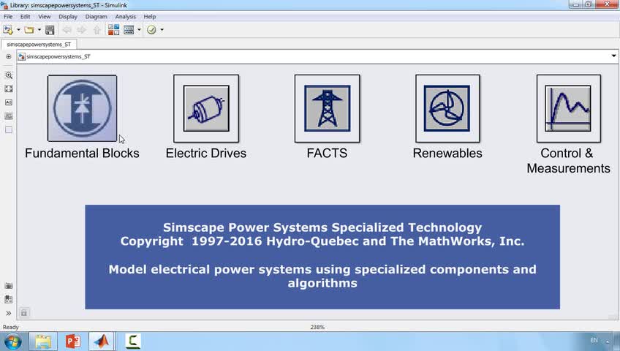620x351 pixels.
Task: Open the File menu
Action: coord(8,17)
